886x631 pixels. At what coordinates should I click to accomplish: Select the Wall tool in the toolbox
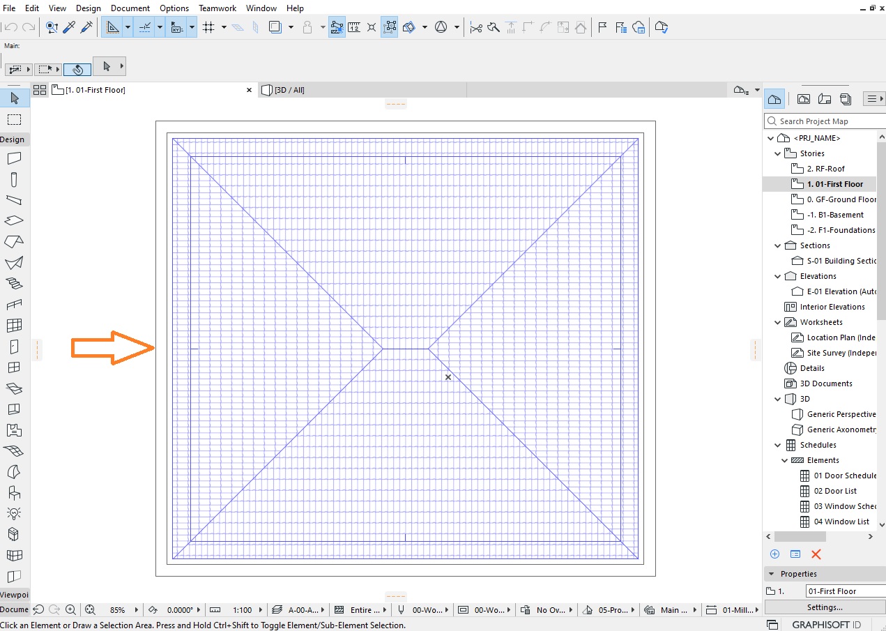coord(15,158)
